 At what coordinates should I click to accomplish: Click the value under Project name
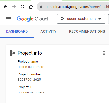click(x=31, y=67)
